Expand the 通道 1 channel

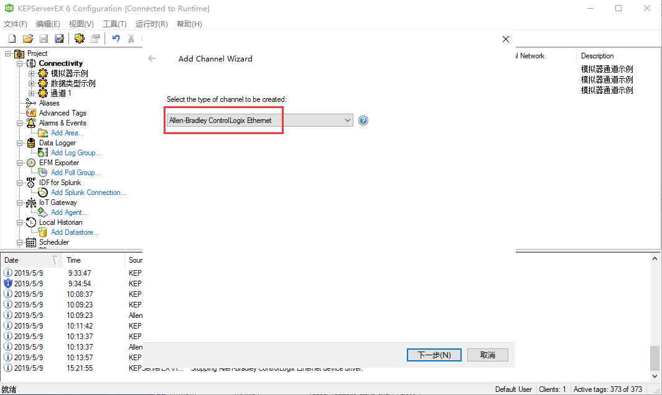pos(31,93)
